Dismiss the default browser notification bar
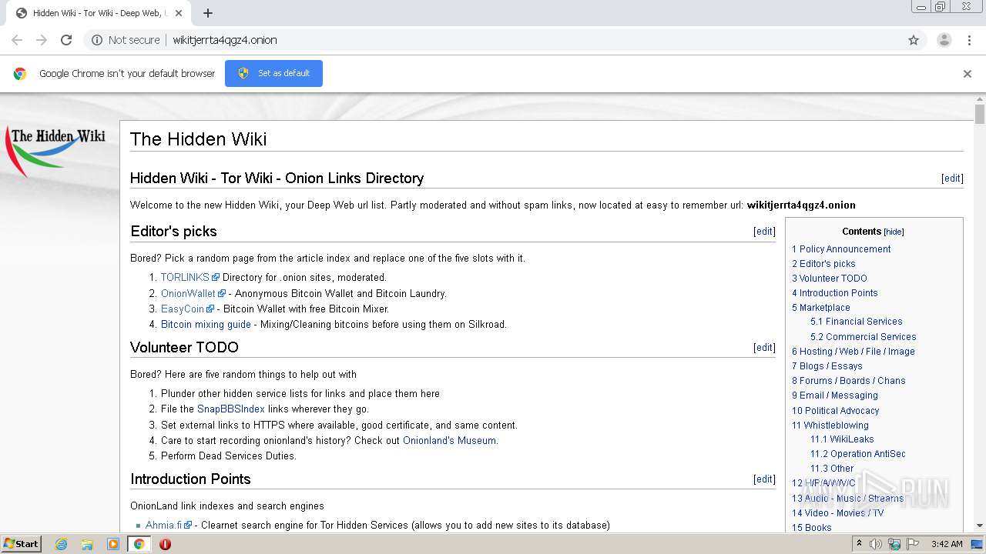The height and width of the screenshot is (554, 986). click(x=967, y=74)
